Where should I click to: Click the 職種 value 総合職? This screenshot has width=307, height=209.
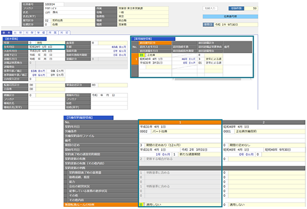[143, 21]
